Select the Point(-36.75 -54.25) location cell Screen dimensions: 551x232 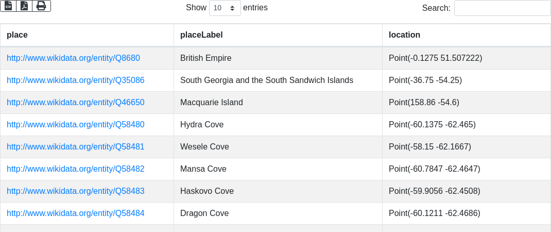(467, 80)
